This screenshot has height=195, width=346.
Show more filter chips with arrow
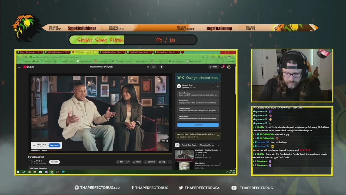(218, 145)
